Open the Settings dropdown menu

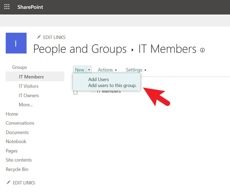(x=136, y=70)
